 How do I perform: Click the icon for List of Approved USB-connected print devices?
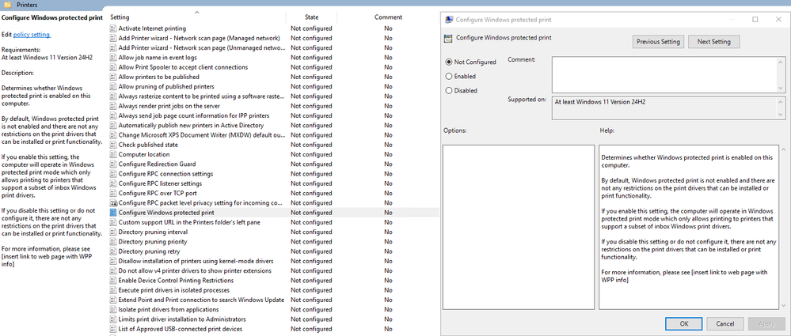click(113, 329)
